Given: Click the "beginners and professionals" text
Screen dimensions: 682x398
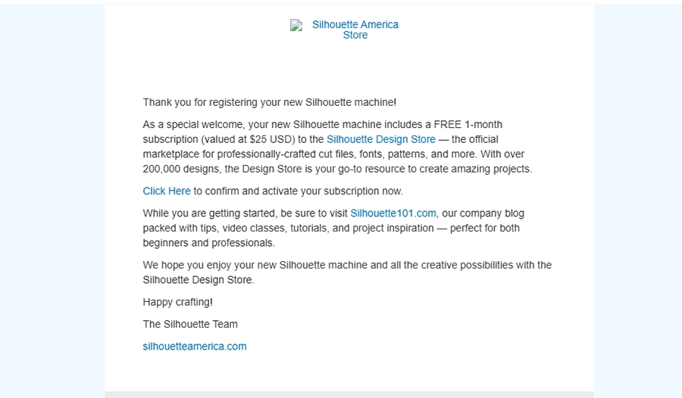Looking at the screenshot, I should click(x=208, y=243).
